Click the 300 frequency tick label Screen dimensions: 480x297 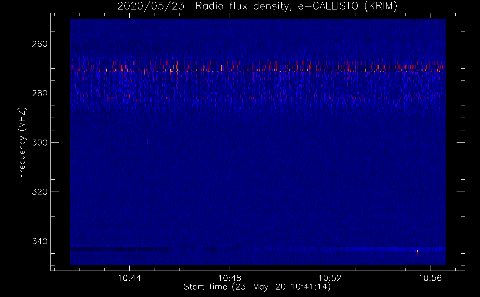point(39,143)
